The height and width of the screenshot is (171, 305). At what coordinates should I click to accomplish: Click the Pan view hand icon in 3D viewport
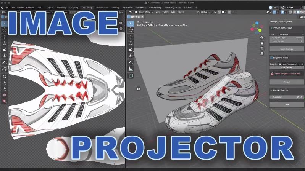tap(262, 43)
